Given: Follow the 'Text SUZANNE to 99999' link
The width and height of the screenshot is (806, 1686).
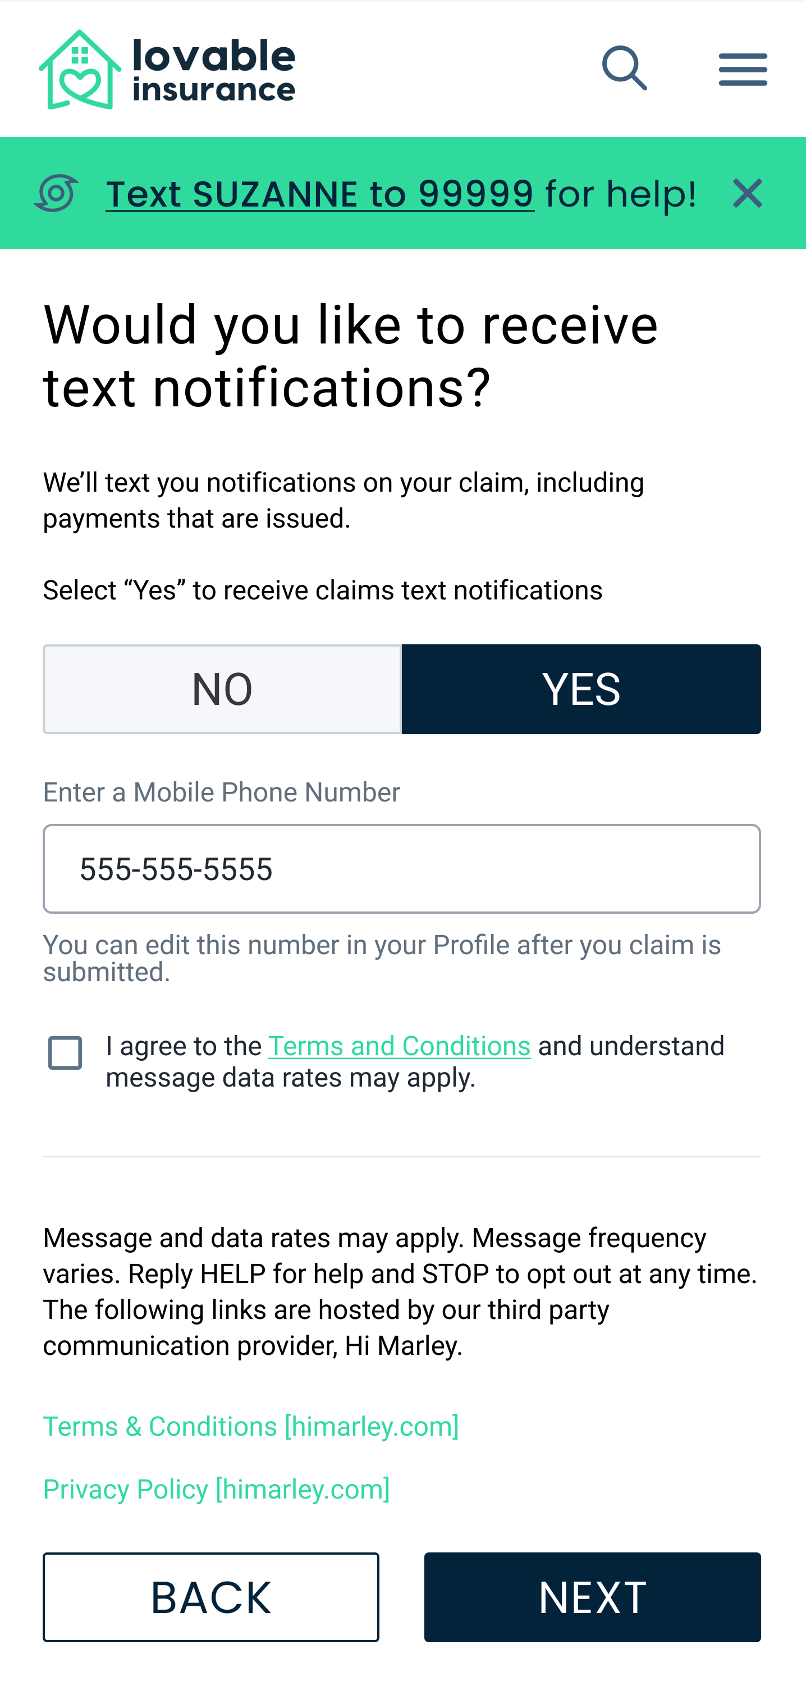Looking at the screenshot, I should pos(319,194).
